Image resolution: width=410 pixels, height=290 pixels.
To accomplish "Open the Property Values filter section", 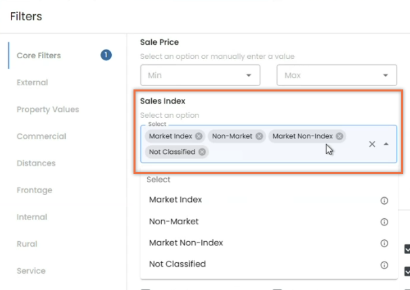I will click(x=48, y=109).
